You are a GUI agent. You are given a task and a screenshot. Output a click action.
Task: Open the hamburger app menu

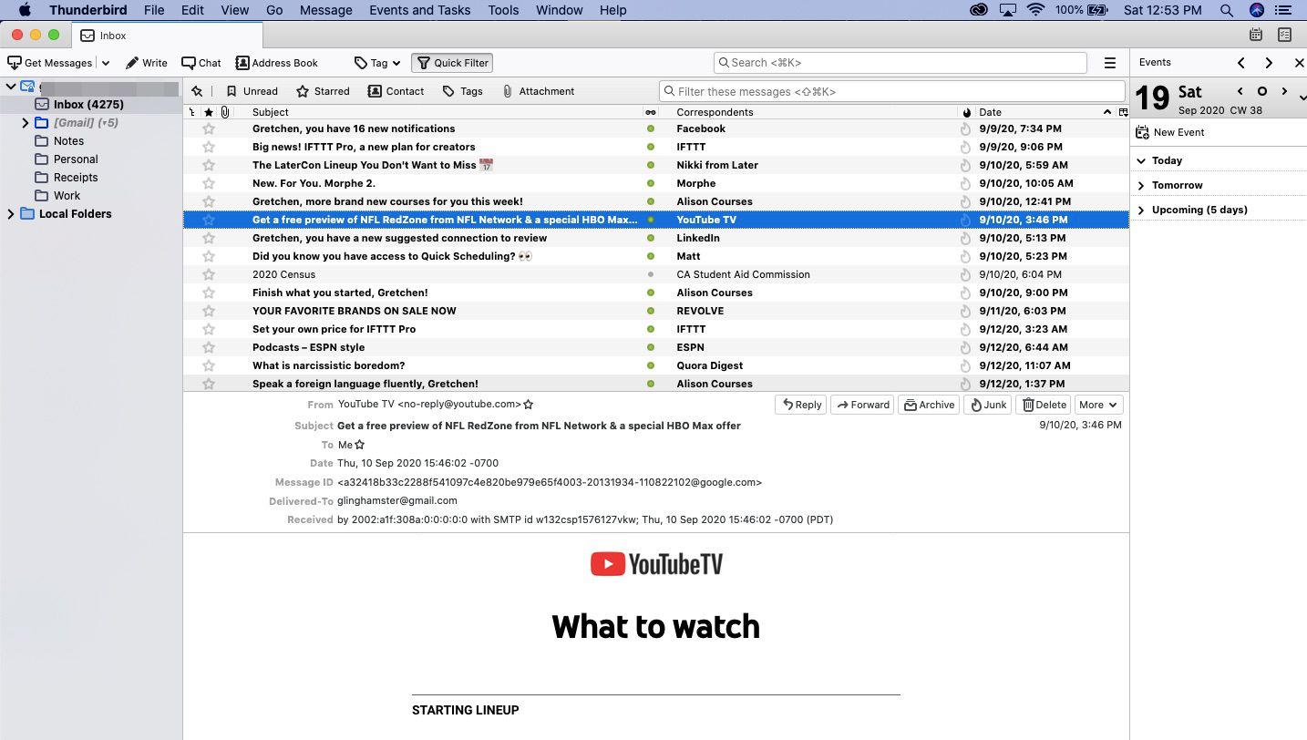pyautogui.click(x=1109, y=63)
